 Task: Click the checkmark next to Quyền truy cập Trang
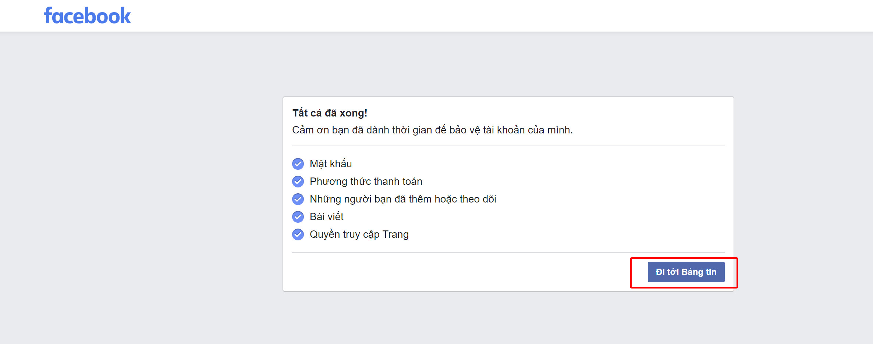pyautogui.click(x=298, y=234)
